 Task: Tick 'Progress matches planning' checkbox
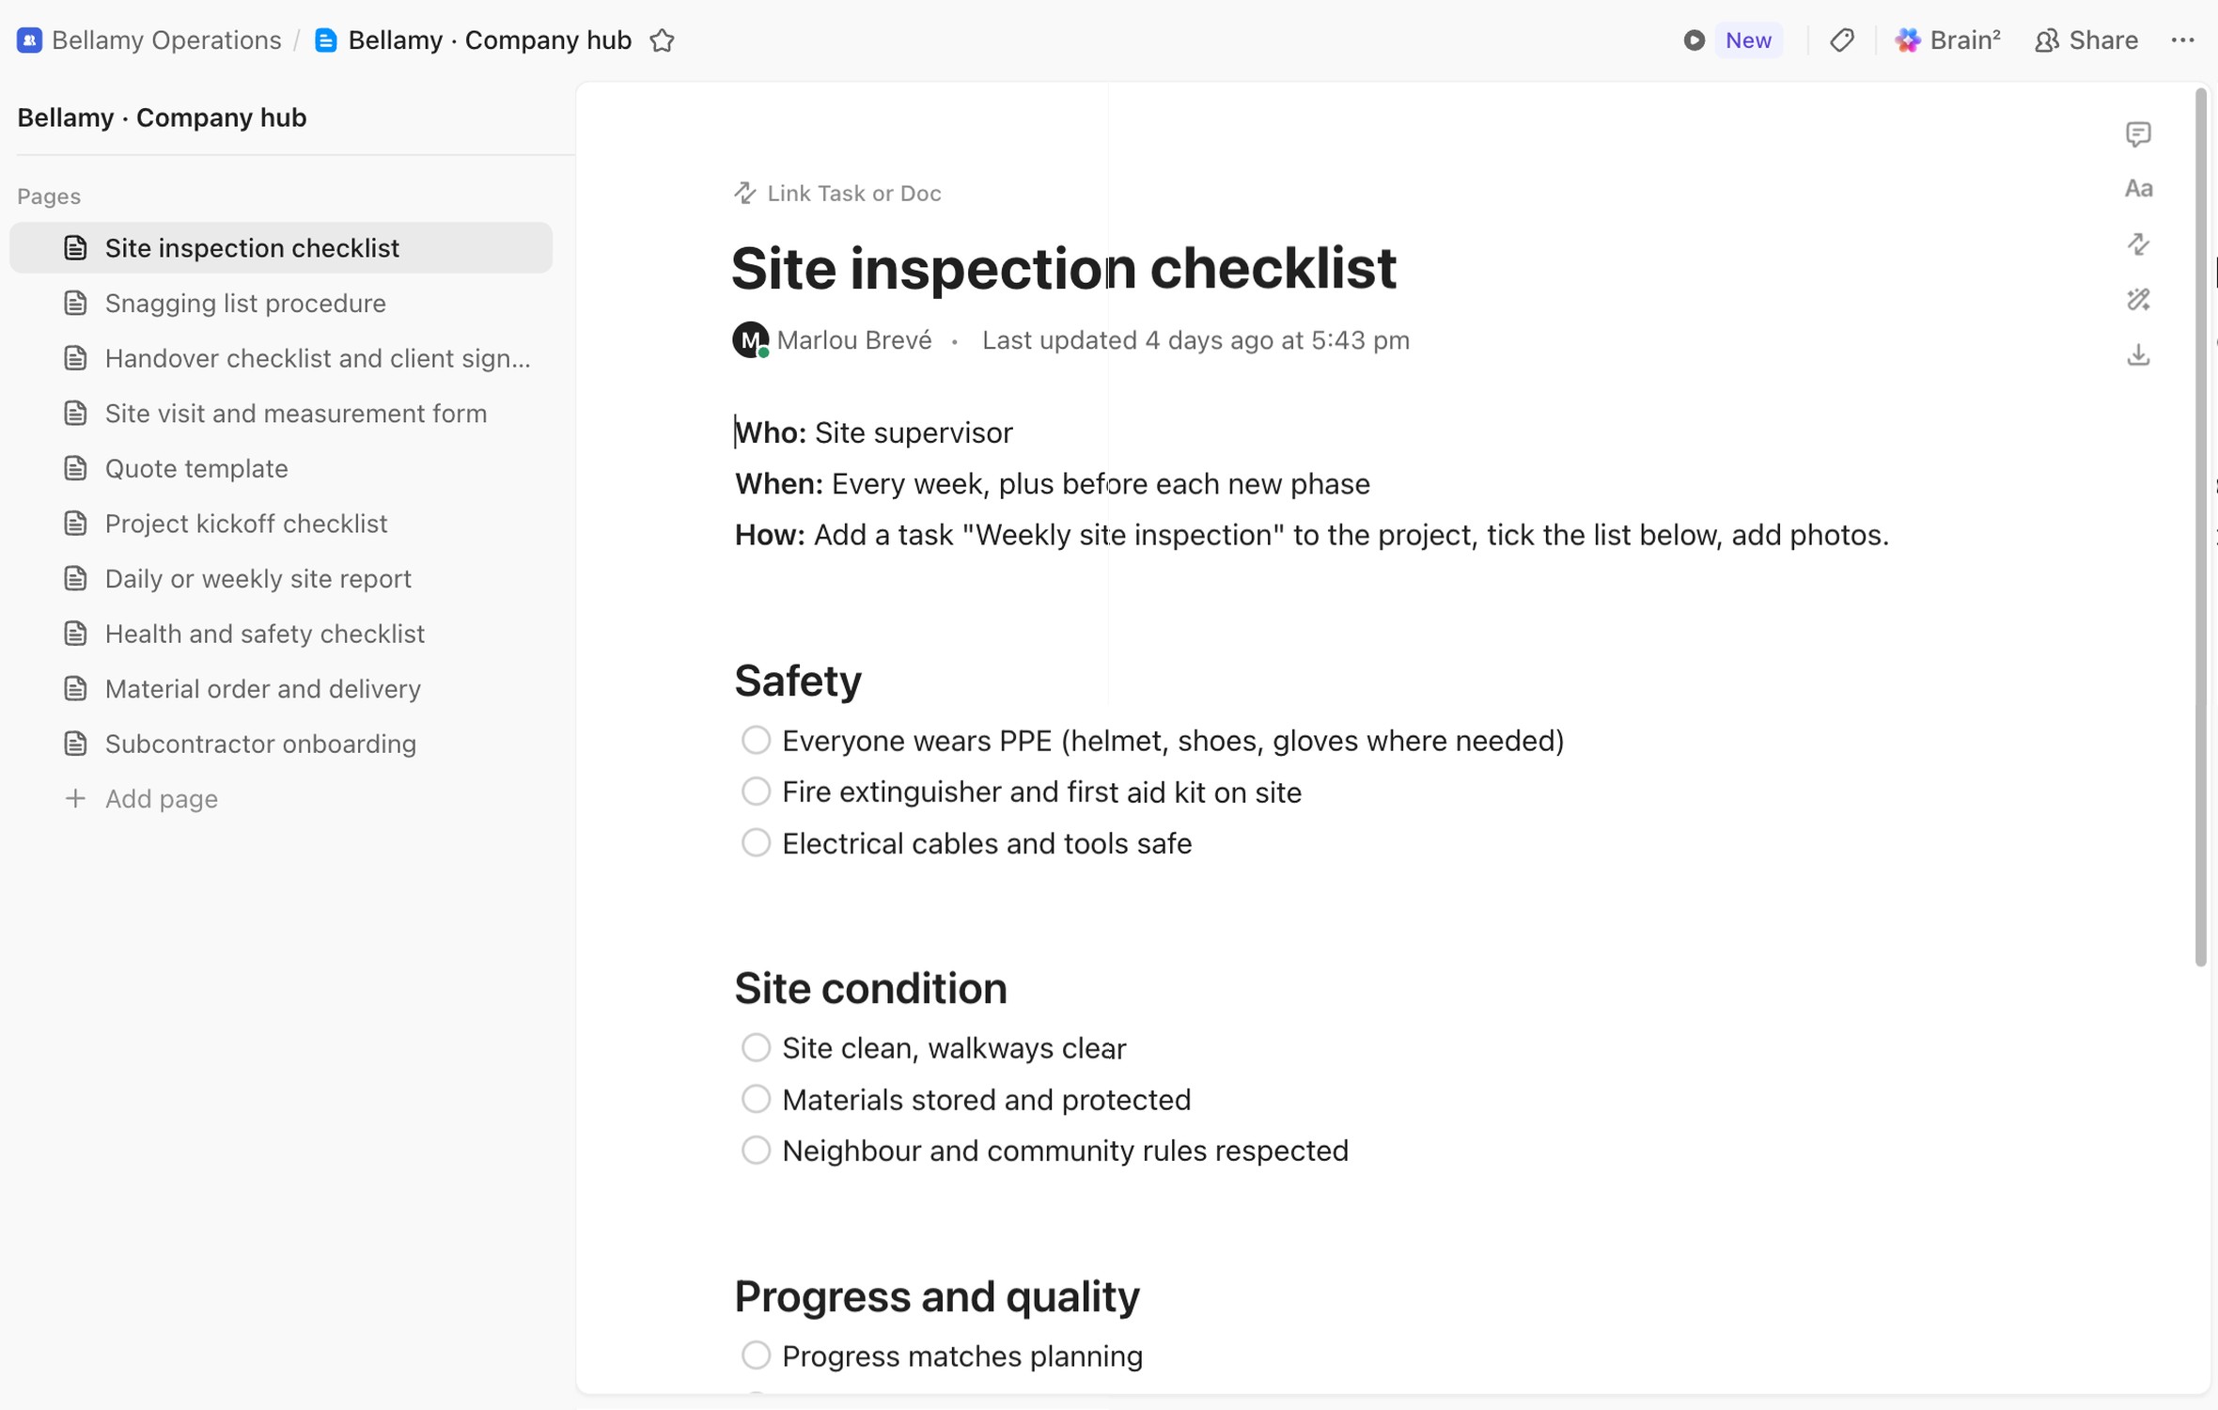(x=756, y=1355)
